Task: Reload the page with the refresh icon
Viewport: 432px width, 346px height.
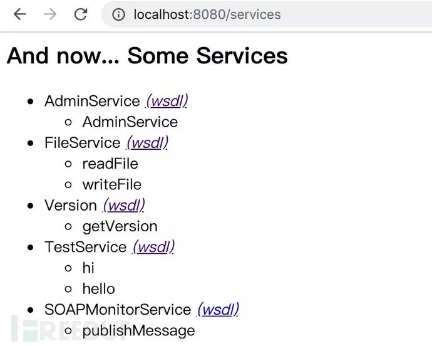Action: coord(81,14)
